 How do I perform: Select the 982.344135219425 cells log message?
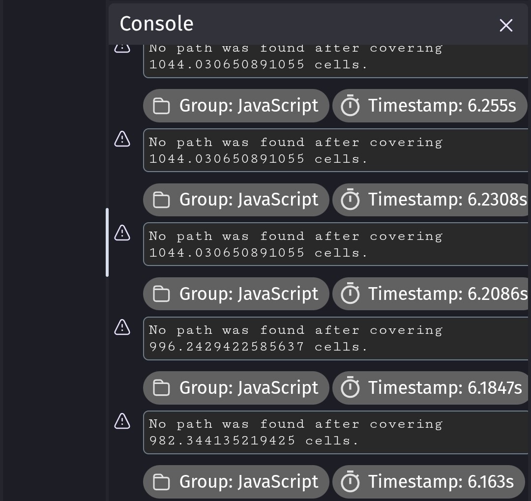(334, 432)
